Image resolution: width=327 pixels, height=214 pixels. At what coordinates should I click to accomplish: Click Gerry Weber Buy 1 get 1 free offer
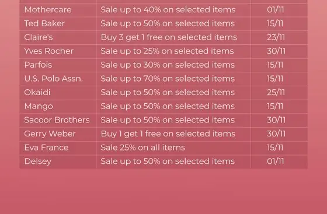168,134
